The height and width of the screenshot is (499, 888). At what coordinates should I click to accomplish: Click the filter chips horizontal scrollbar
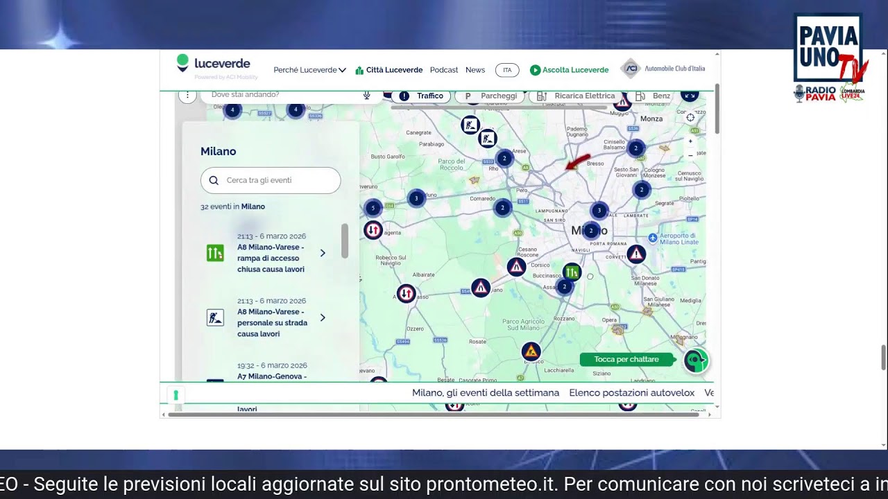point(498,107)
